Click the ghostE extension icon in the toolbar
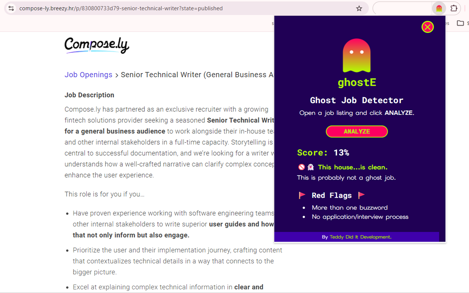Viewport: 469px width, 293px height. coord(439,8)
